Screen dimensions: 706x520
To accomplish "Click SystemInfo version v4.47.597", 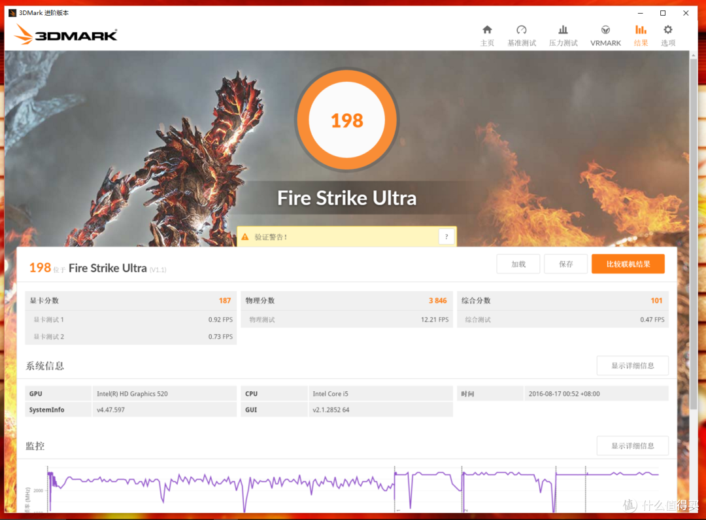I will tap(110, 410).
